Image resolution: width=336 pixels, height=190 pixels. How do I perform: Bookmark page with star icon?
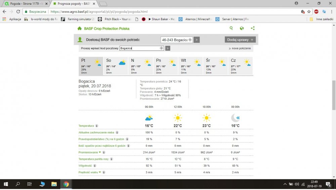pos(309,11)
